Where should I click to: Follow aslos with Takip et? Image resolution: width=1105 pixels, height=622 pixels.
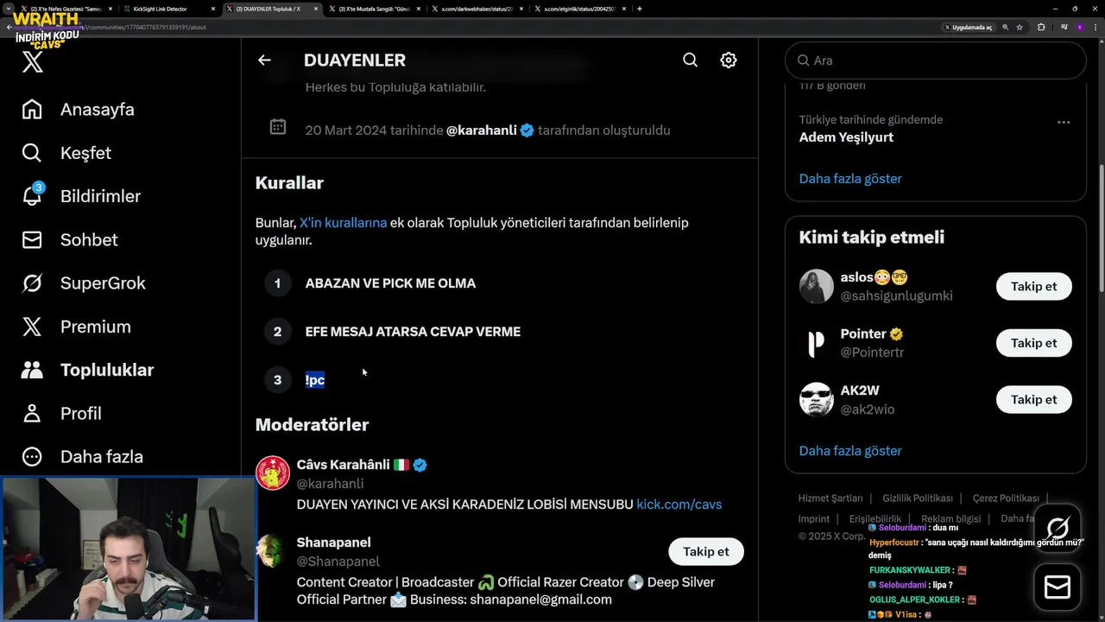(1033, 287)
